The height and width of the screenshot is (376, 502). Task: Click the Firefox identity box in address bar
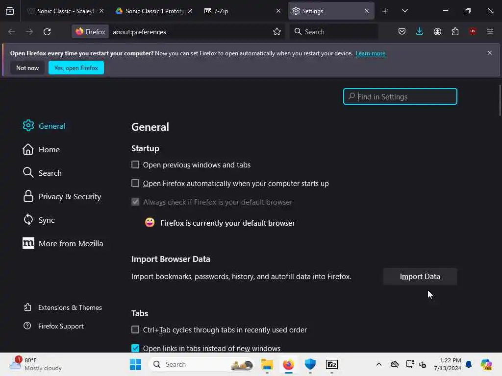point(90,32)
